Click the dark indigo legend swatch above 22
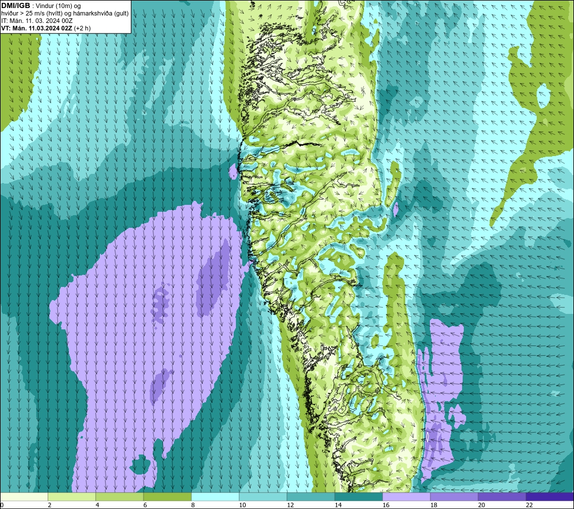 549,496
